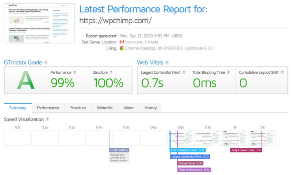Screen dimensions: 292x175
Task: Click the 0ms Total Blocking Time value
Action: click(x=204, y=83)
